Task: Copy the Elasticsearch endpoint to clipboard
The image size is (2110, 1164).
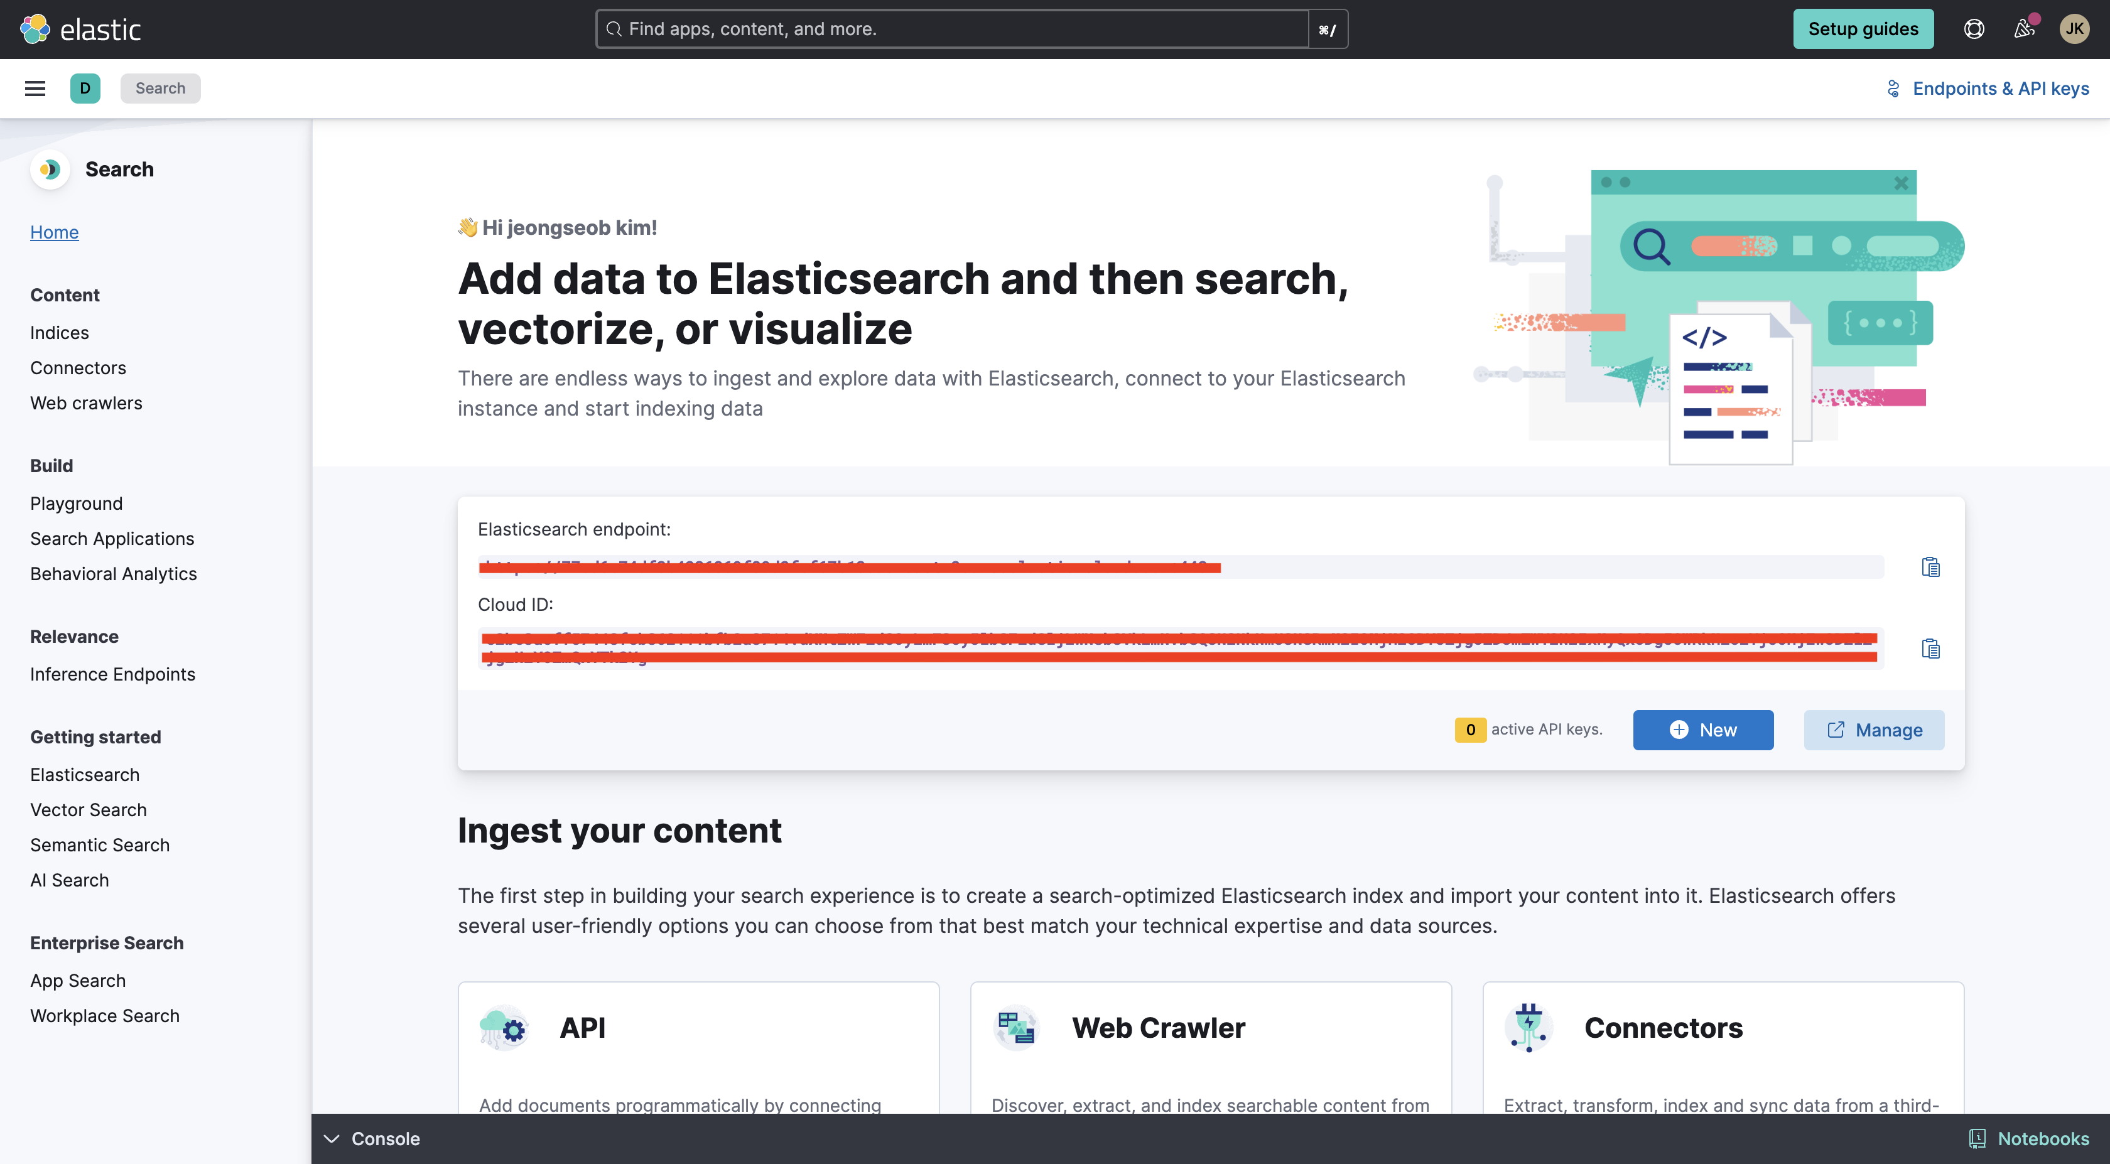Action: [x=1930, y=567]
